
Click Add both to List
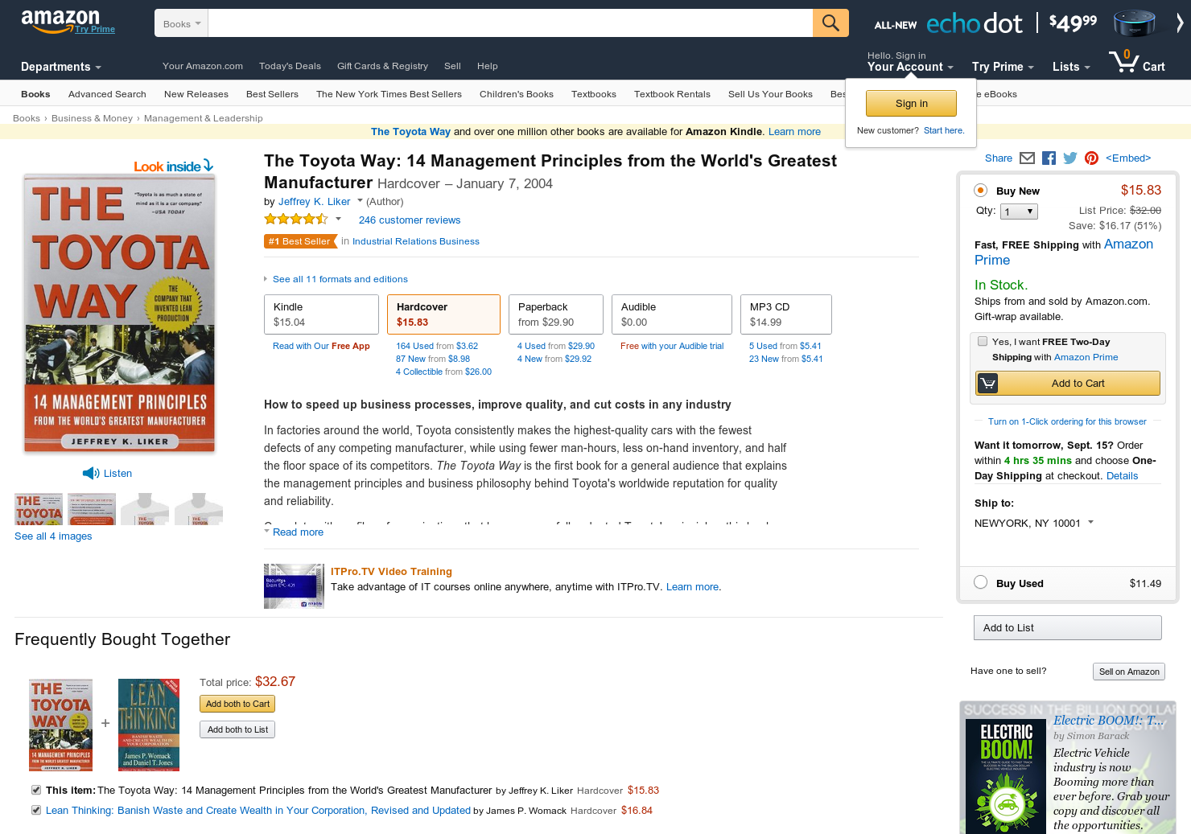tap(237, 729)
